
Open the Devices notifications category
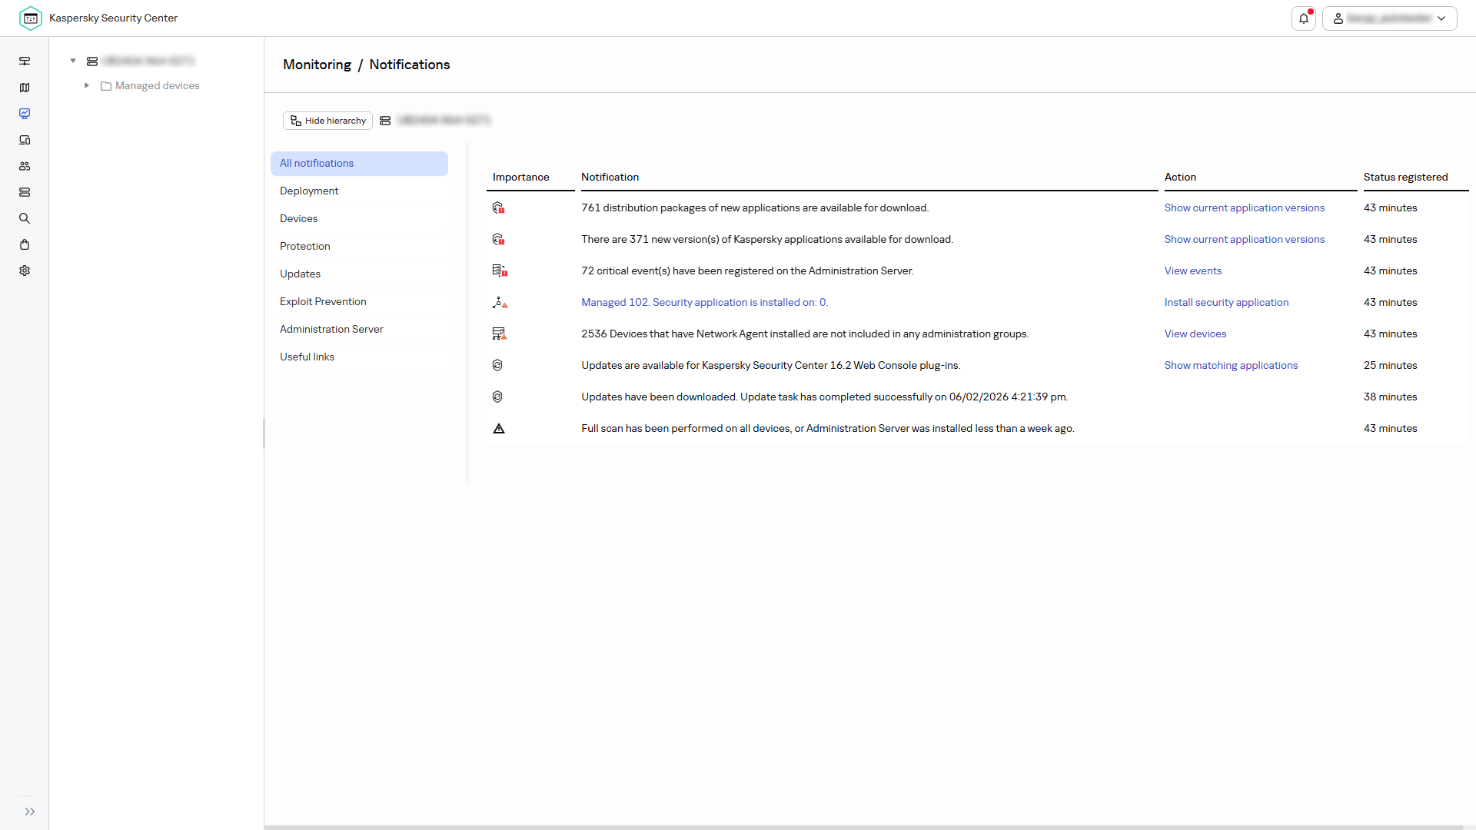(359, 218)
